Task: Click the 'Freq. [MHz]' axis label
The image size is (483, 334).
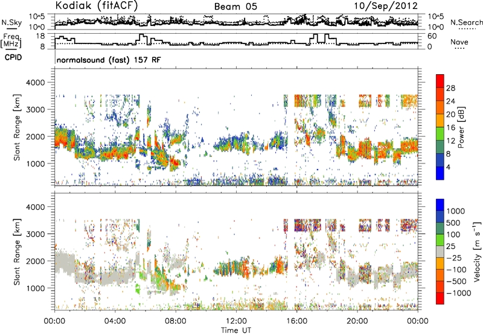Action: click(11, 41)
